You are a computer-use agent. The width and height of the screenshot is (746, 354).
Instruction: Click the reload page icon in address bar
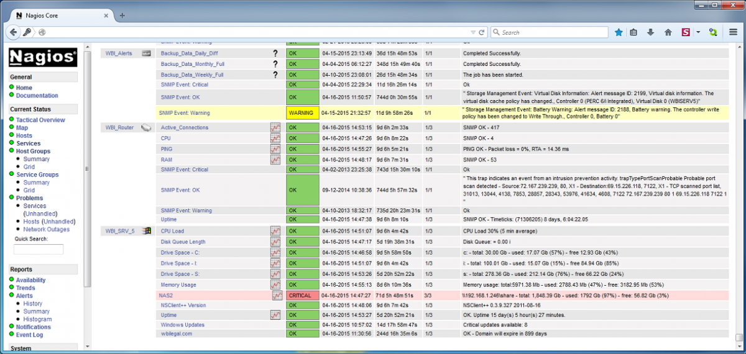481,32
